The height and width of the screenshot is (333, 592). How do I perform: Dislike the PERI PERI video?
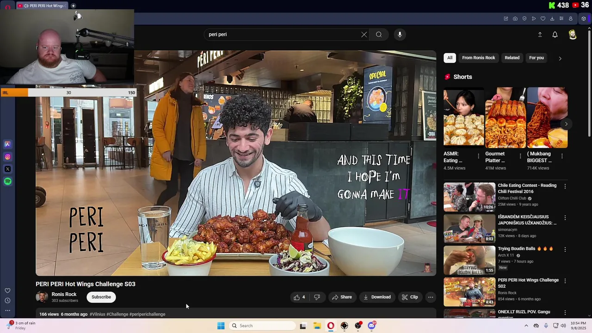(x=317, y=297)
